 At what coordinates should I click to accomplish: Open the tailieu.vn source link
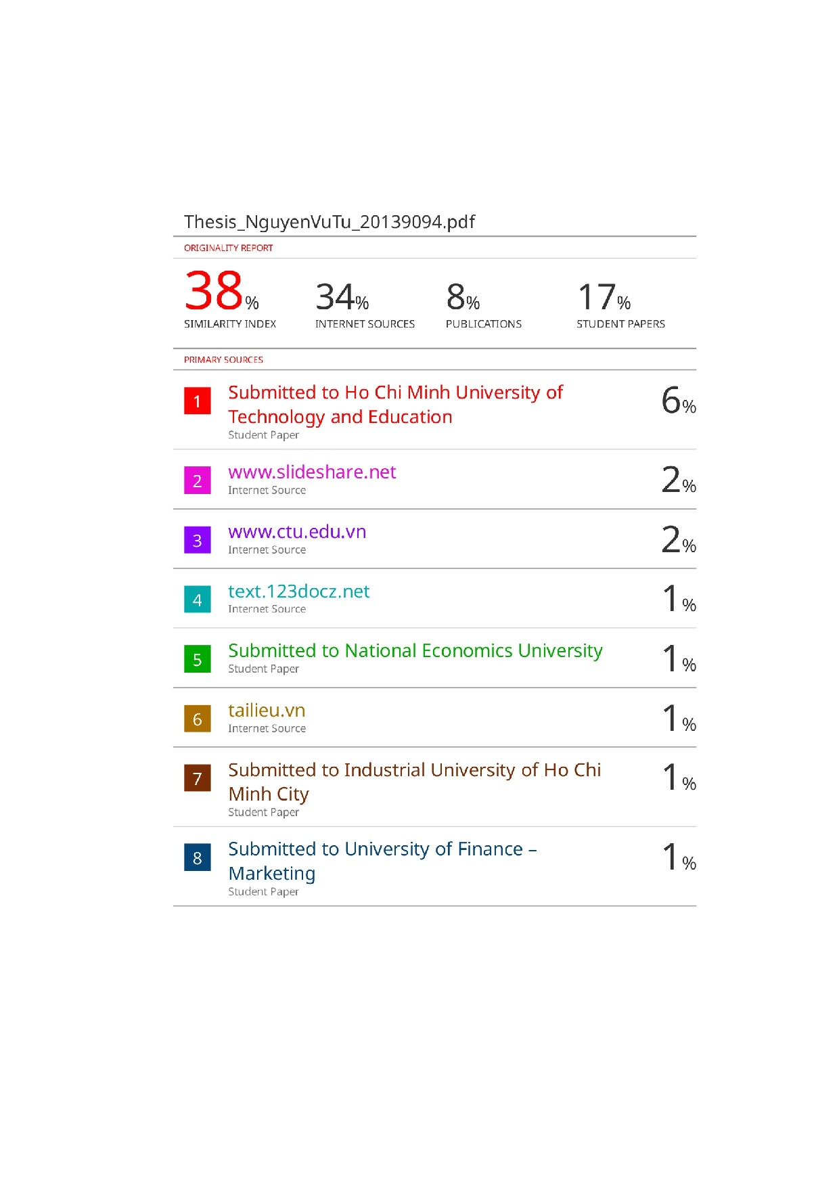click(x=267, y=711)
